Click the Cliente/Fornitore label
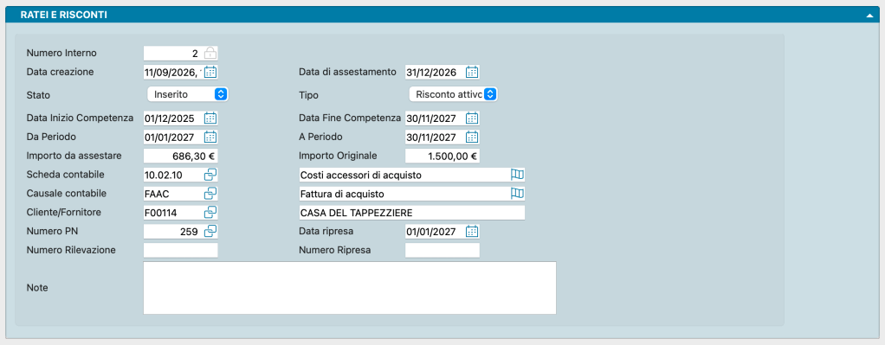Screen dimensions: 885x345 point(64,212)
